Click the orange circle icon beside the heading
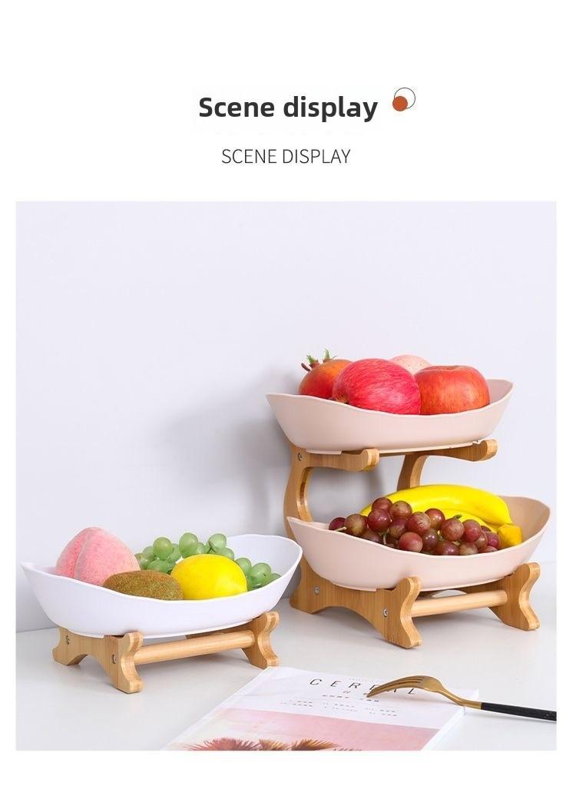The height and width of the screenshot is (789, 576). [404, 99]
